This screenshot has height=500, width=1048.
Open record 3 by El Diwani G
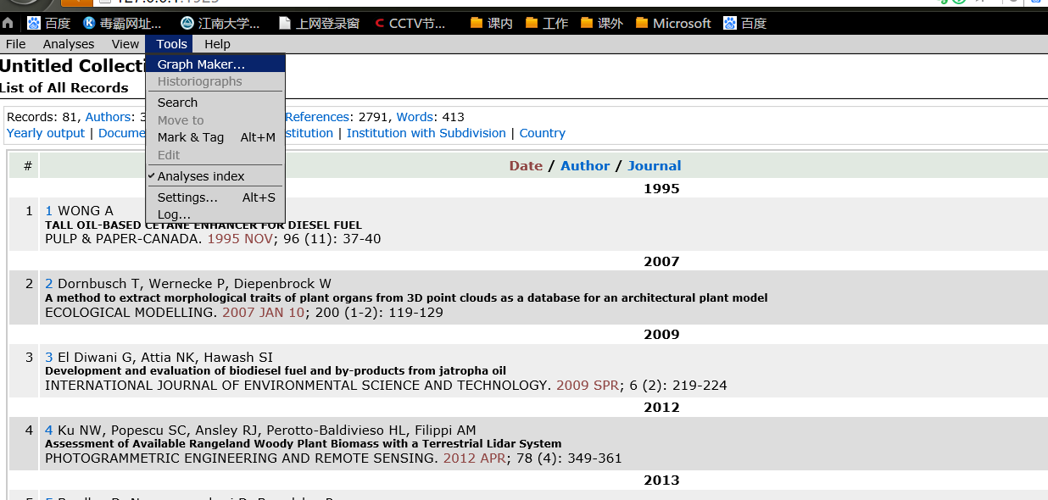point(48,357)
